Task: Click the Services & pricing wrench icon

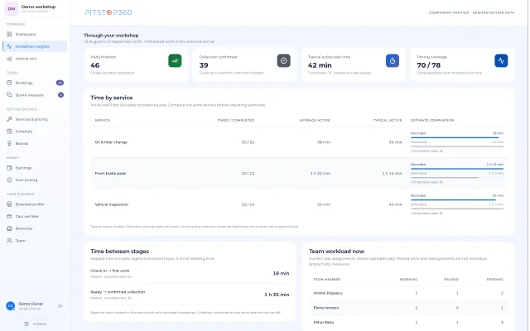Action: [x=9, y=119]
